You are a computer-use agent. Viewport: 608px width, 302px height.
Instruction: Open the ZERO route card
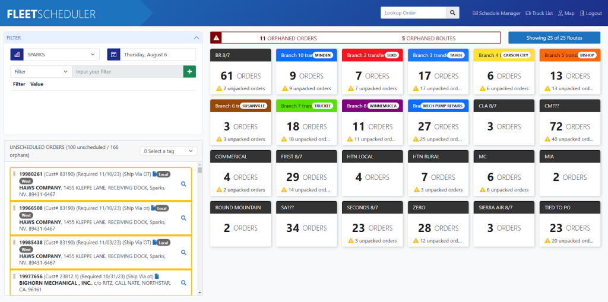438,224
